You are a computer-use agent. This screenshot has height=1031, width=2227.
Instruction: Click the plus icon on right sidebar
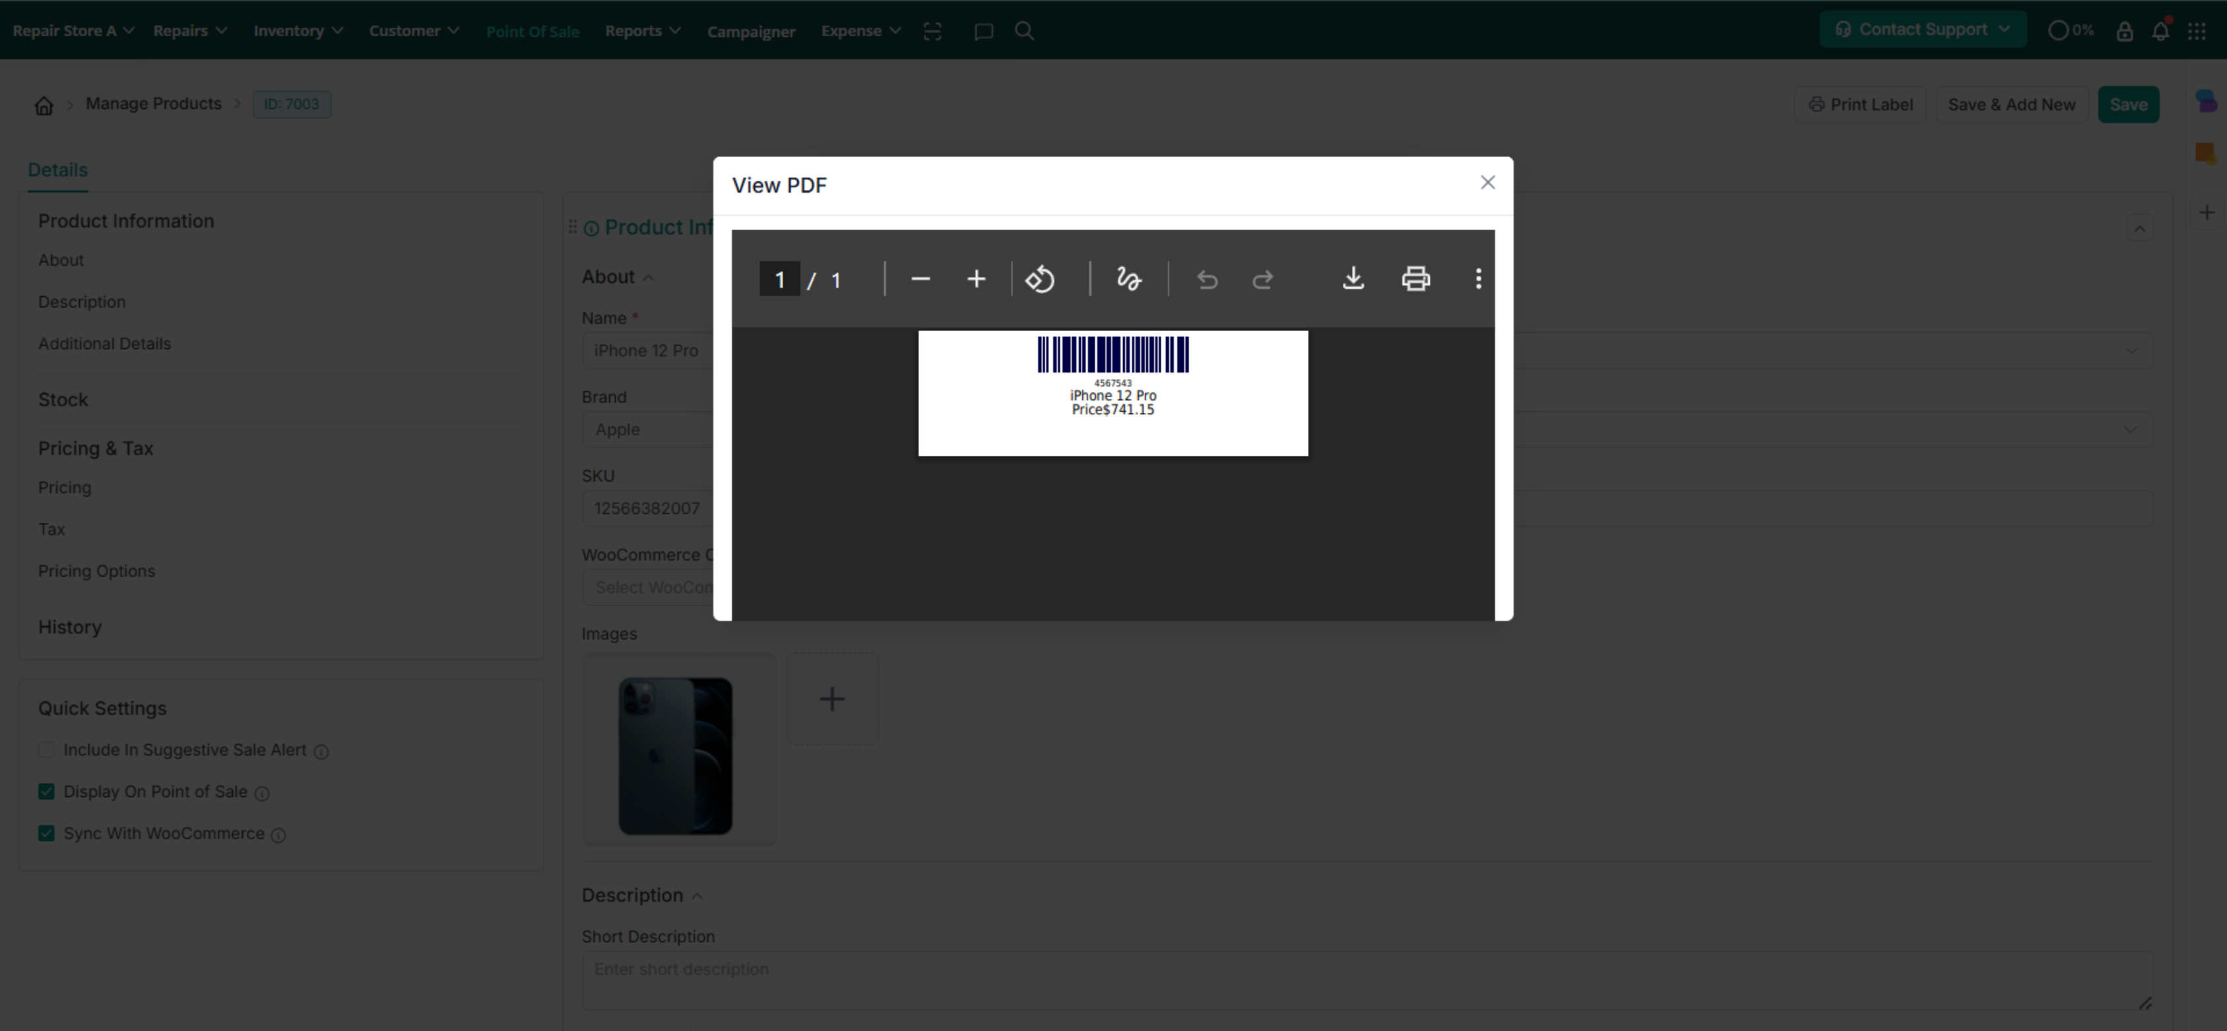tap(2207, 212)
